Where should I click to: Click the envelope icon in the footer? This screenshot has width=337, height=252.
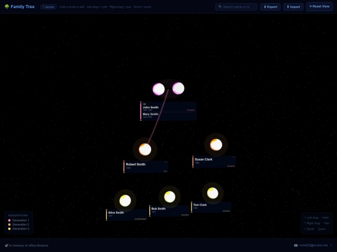[x=296, y=245]
